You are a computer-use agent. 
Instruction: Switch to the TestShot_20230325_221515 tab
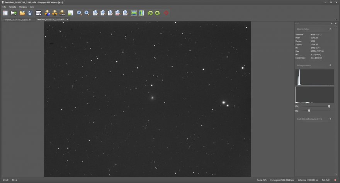18,19
